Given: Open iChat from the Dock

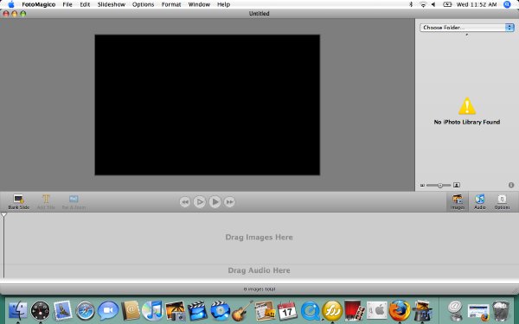Looking at the screenshot, I should 108,311.
